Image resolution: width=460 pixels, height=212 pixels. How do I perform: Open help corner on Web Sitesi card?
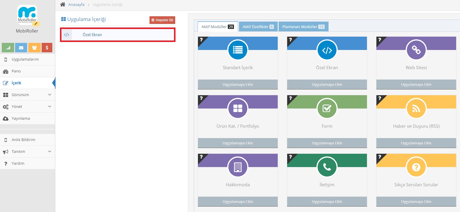(380, 40)
